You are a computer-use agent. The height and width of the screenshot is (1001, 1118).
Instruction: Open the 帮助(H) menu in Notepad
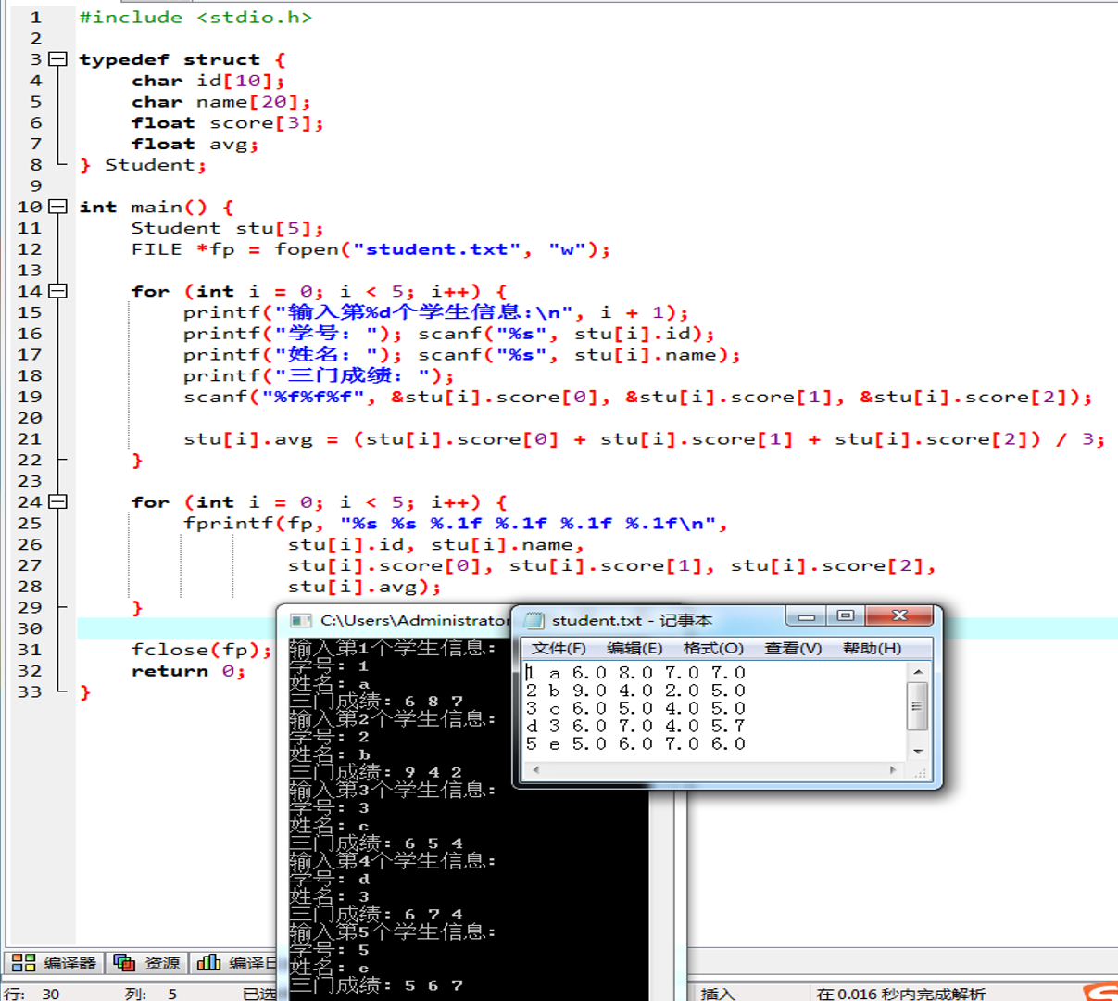coord(872,648)
